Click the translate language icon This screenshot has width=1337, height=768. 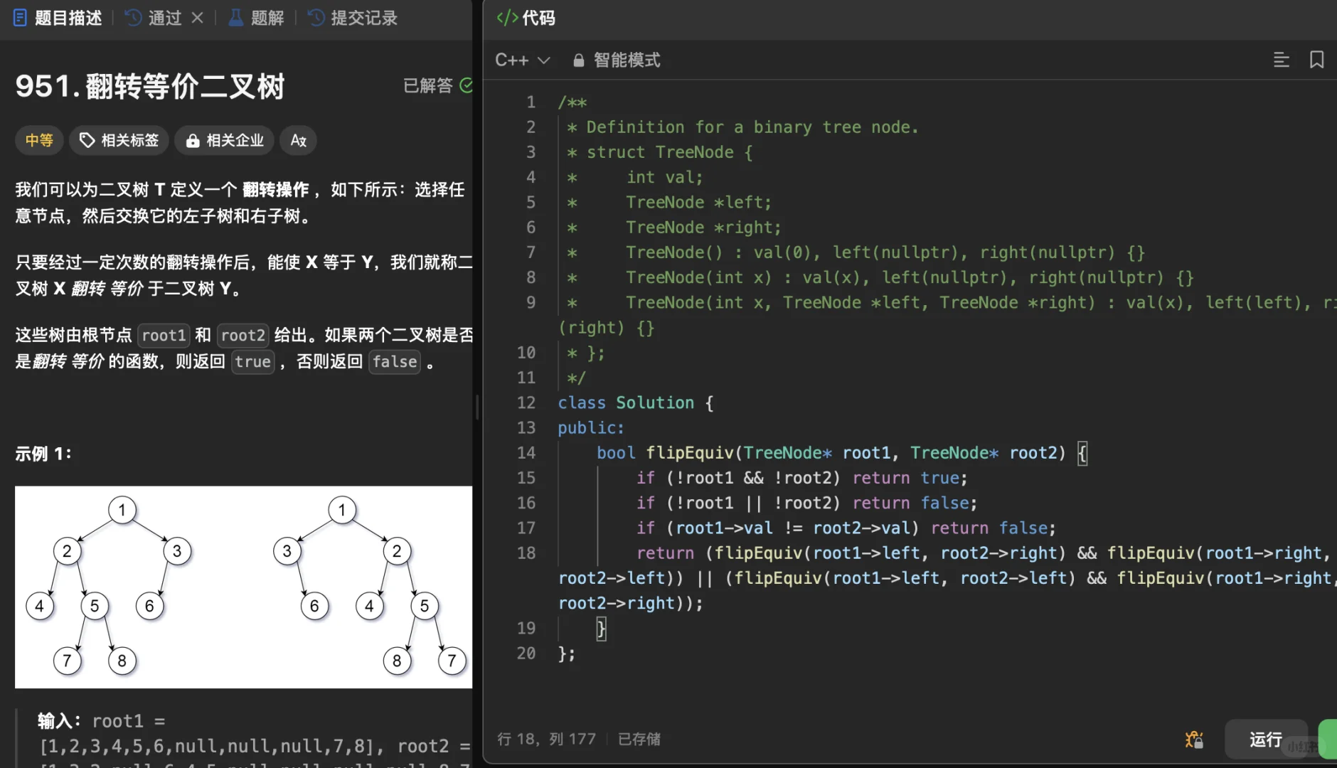click(298, 140)
